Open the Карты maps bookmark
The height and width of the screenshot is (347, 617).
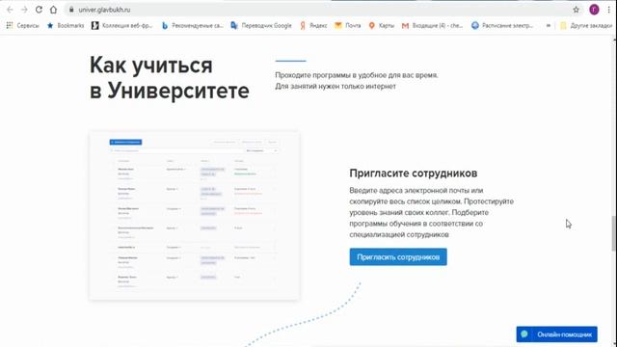382,25
